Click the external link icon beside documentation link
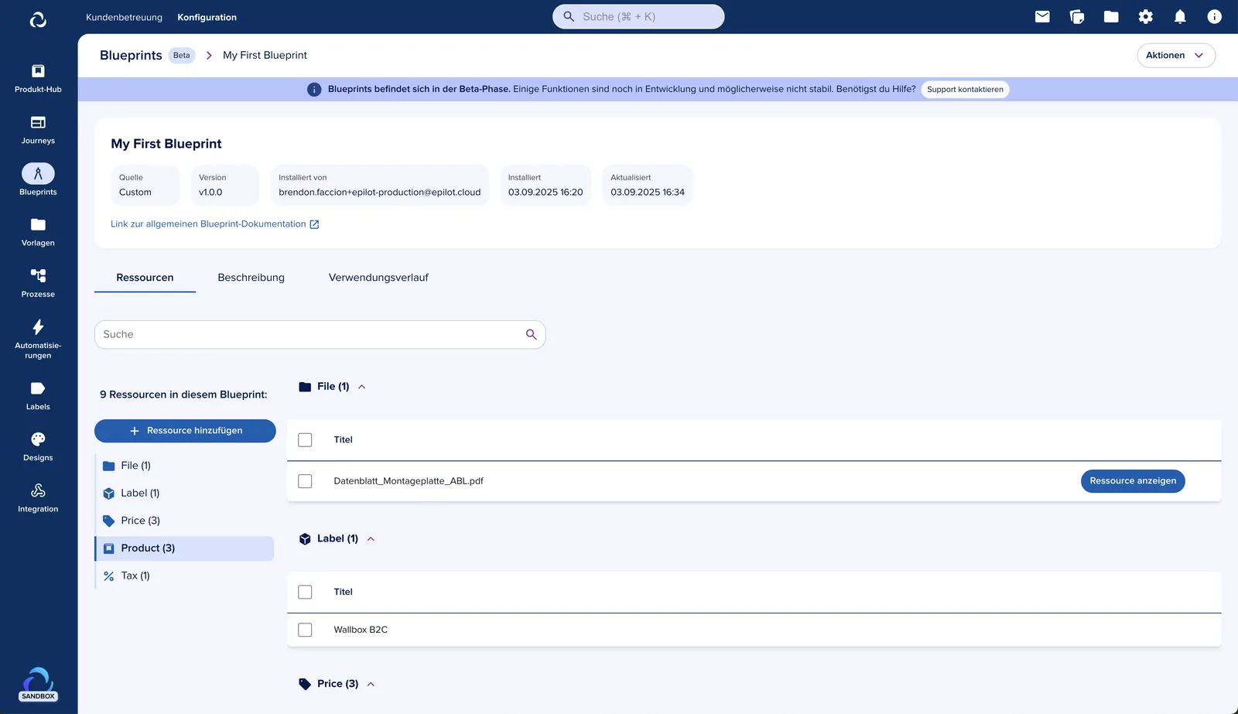The image size is (1238, 714). click(x=314, y=224)
